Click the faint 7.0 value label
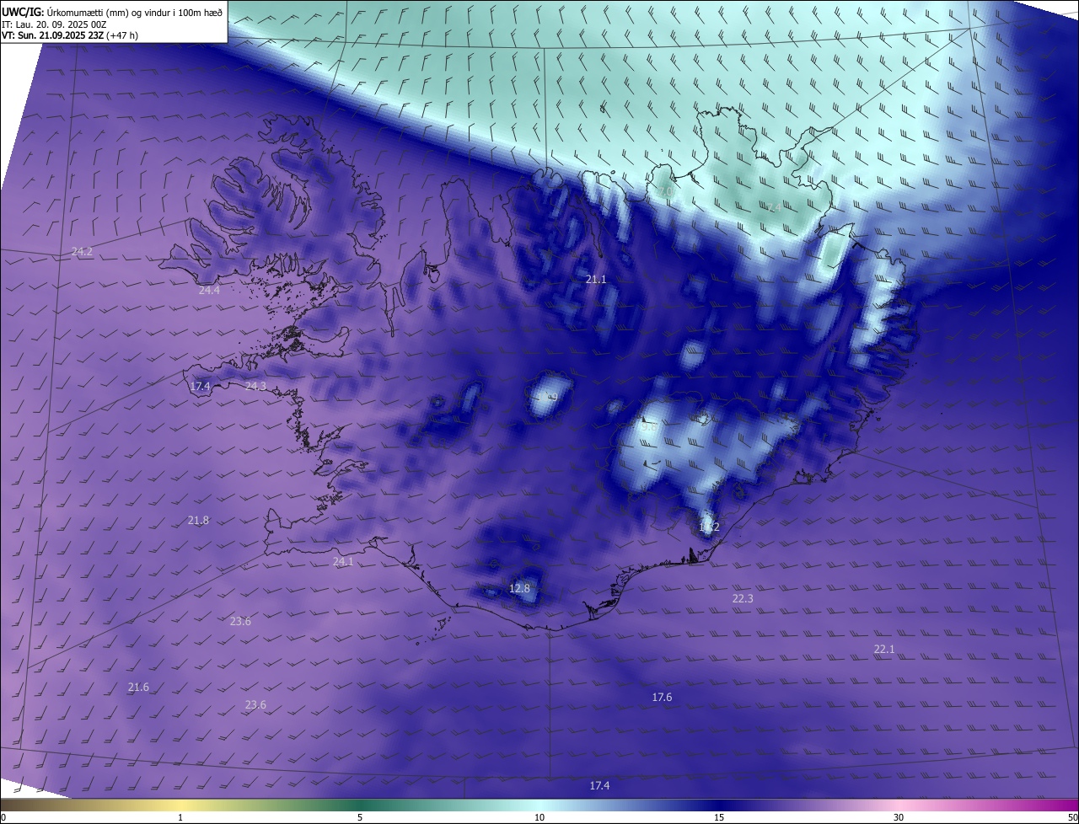The width and height of the screenshot is (1079, 824). pos(666,192)
